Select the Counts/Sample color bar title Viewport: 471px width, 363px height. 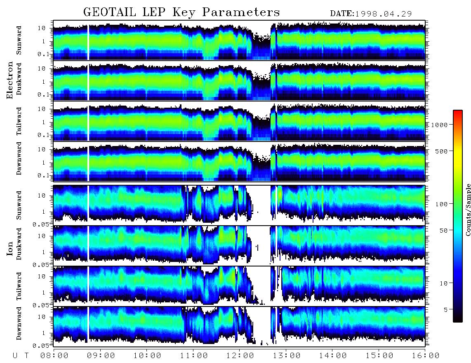pyautogui.click(x=468, y=210)
